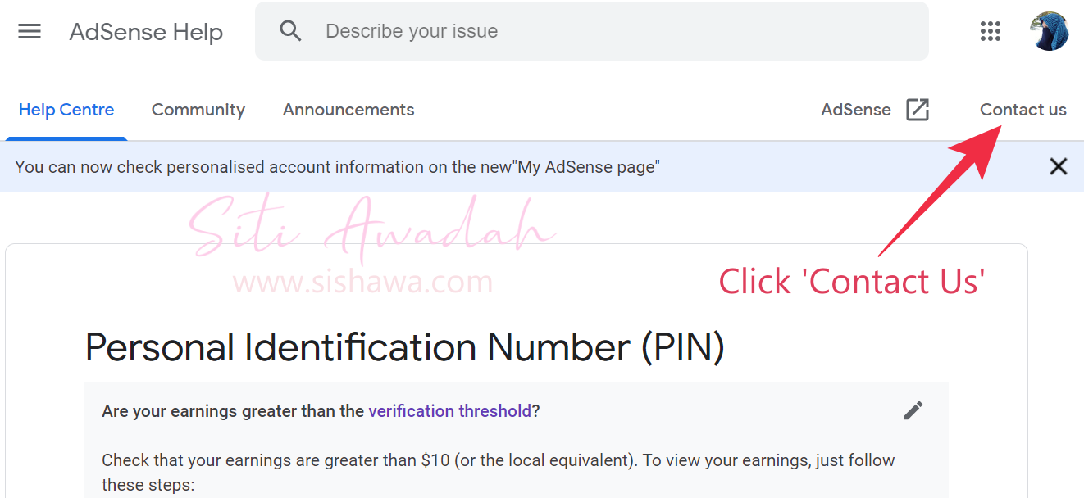The height and width of the screenshot is (498, 1084).
Task: Open the Google apps grid
Action: [991, 31]
